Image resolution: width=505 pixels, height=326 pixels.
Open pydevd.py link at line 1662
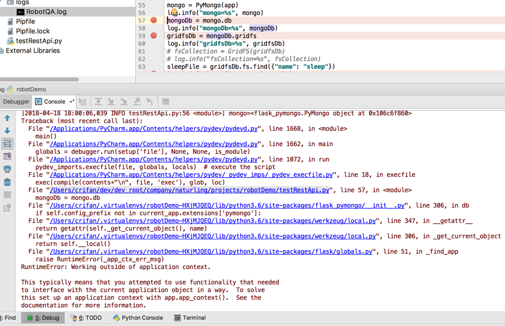tap(154, 144)
